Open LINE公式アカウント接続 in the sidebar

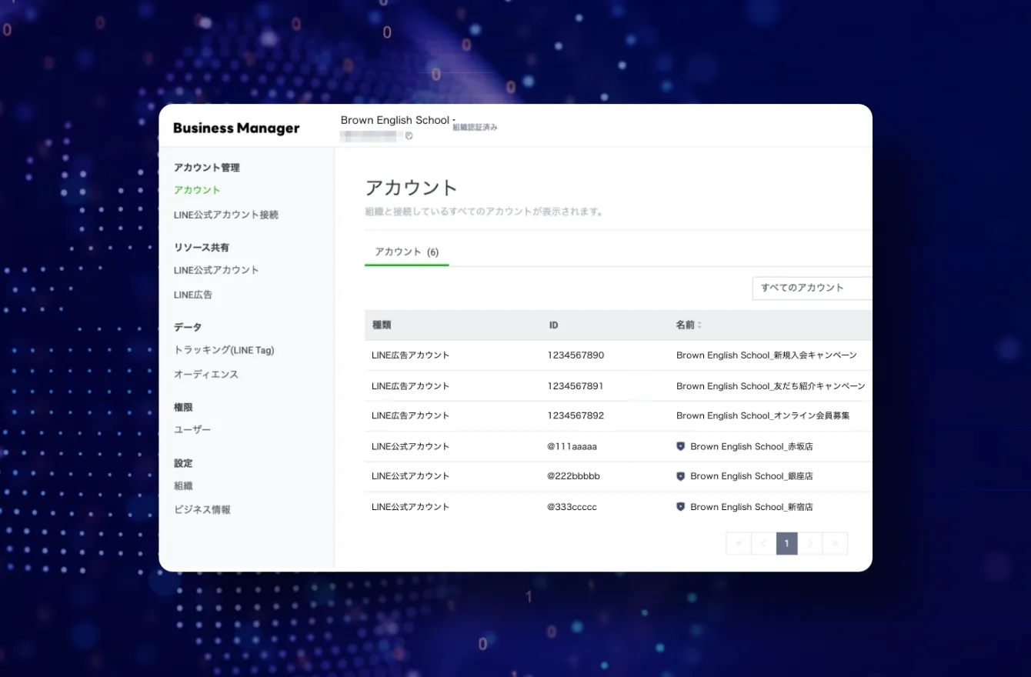pos(226,215)
